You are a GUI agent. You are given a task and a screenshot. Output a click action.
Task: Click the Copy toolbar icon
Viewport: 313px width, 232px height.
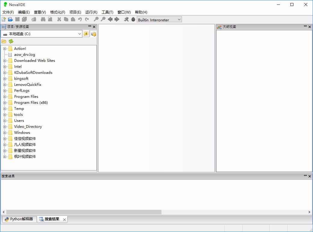66,19
